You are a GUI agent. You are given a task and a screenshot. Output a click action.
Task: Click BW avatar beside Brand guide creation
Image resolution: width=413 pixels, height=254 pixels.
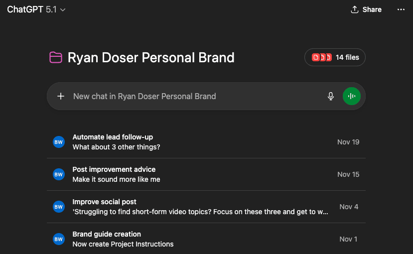[x=59, y=239]
